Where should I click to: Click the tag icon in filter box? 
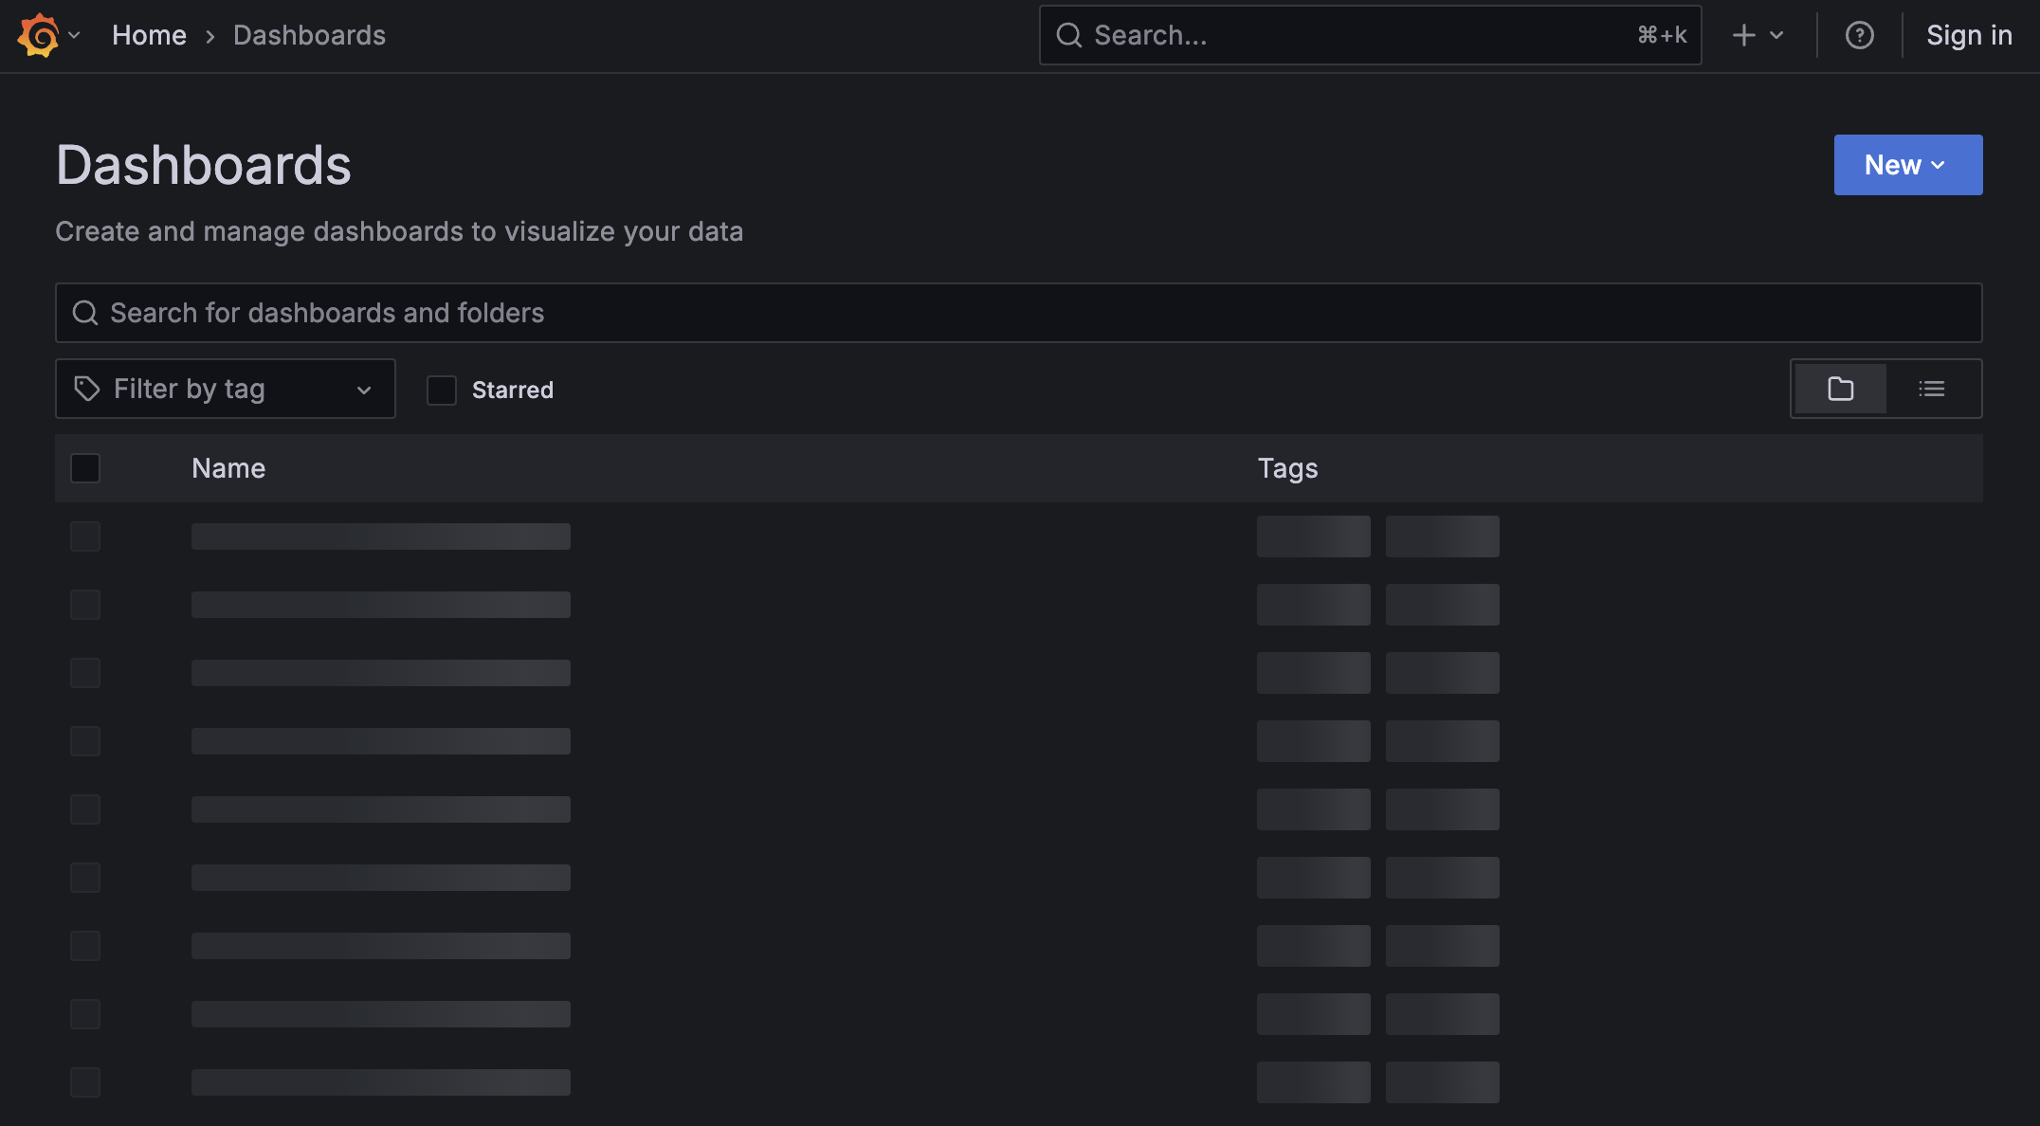87,389
